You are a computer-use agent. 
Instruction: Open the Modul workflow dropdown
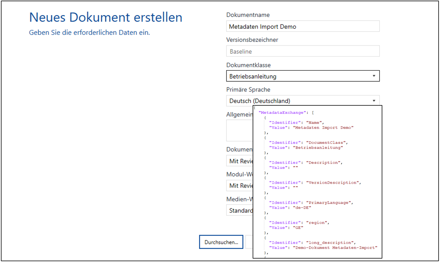point(239,186)
